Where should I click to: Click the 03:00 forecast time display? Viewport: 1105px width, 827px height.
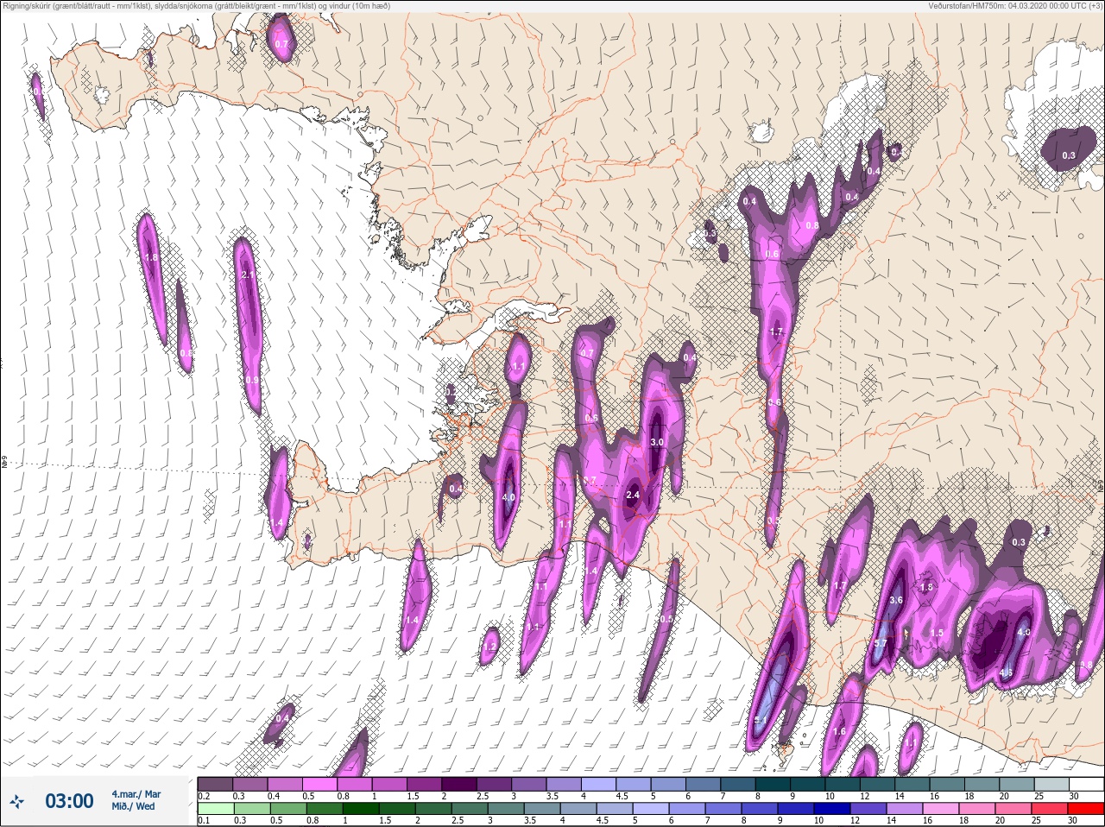point(69,802)
